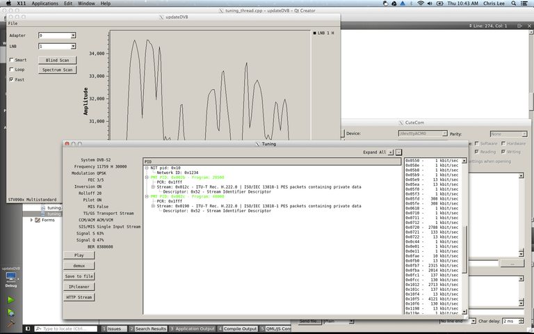Collapse the NIT pid 0x10 tree node
This screenshot has height=334, width=534.
coord(147,168)
